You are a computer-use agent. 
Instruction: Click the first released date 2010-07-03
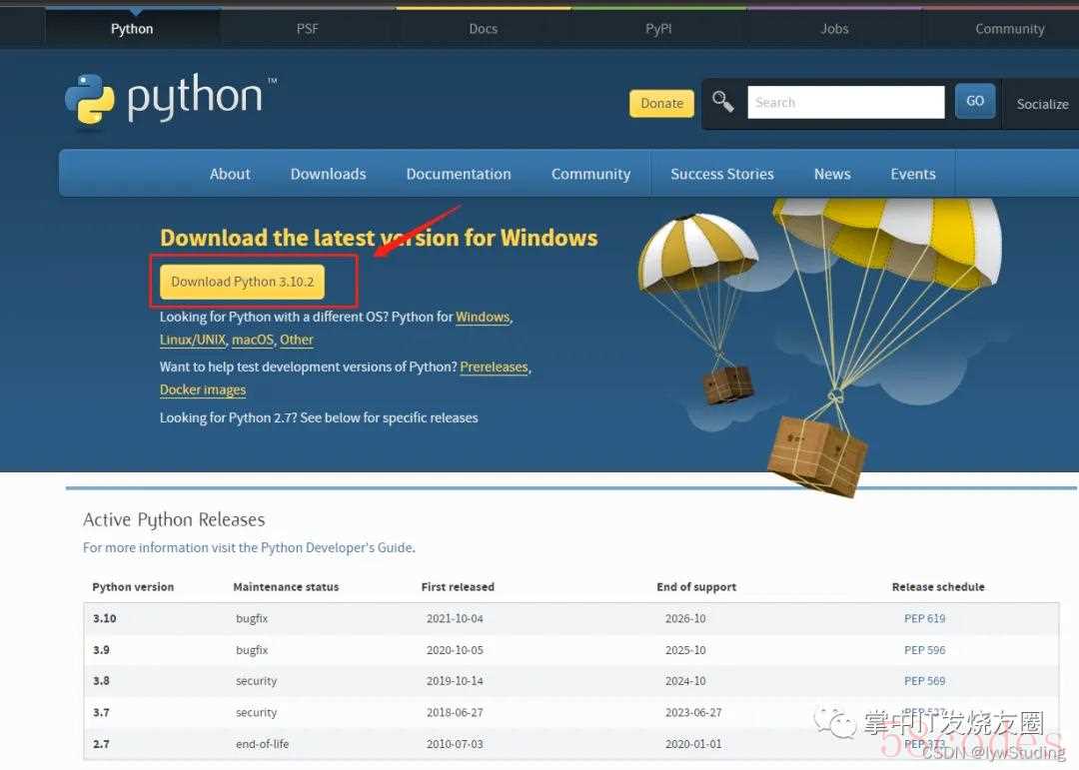(455, 744)
